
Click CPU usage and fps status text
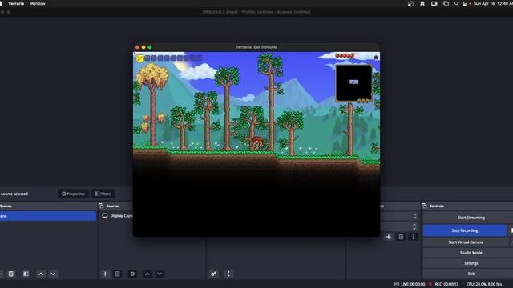coord(484,284)
